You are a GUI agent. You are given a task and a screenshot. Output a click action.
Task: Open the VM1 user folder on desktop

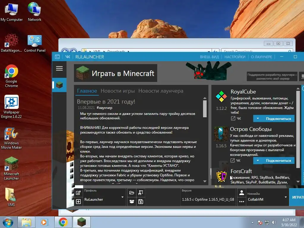[11, 197]
